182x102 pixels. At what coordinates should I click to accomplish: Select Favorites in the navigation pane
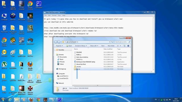61,50
